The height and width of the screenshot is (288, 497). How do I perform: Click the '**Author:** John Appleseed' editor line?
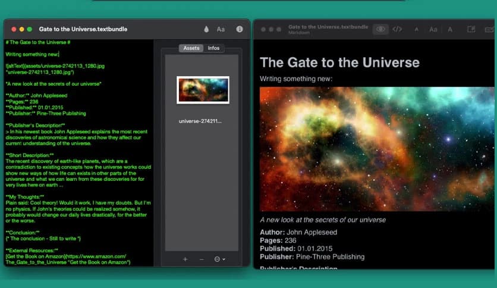[x=36, y=95]
